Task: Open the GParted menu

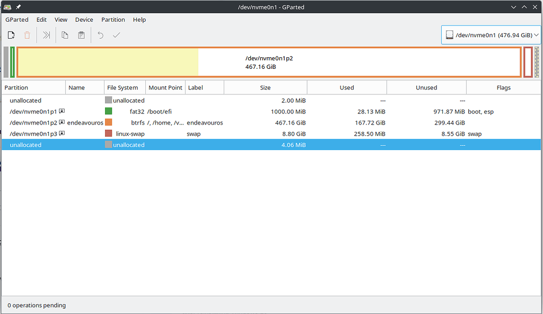Action: click(x=16, y=20)
